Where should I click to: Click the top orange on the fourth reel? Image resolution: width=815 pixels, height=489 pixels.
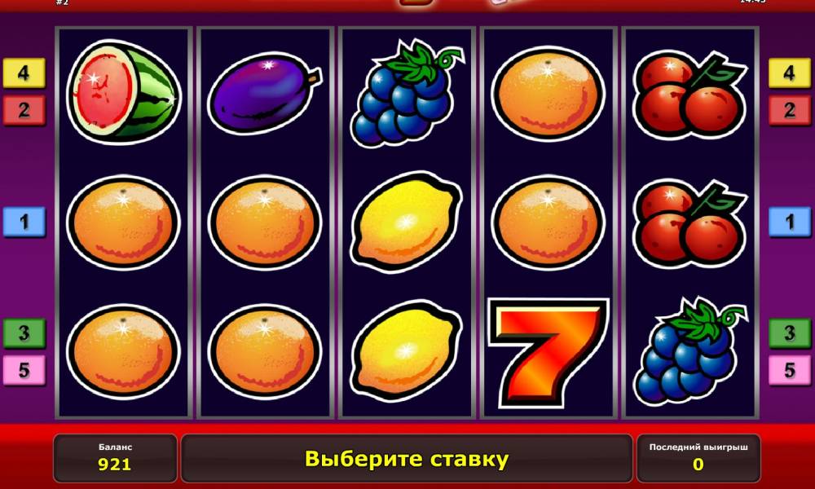point(548,94)
